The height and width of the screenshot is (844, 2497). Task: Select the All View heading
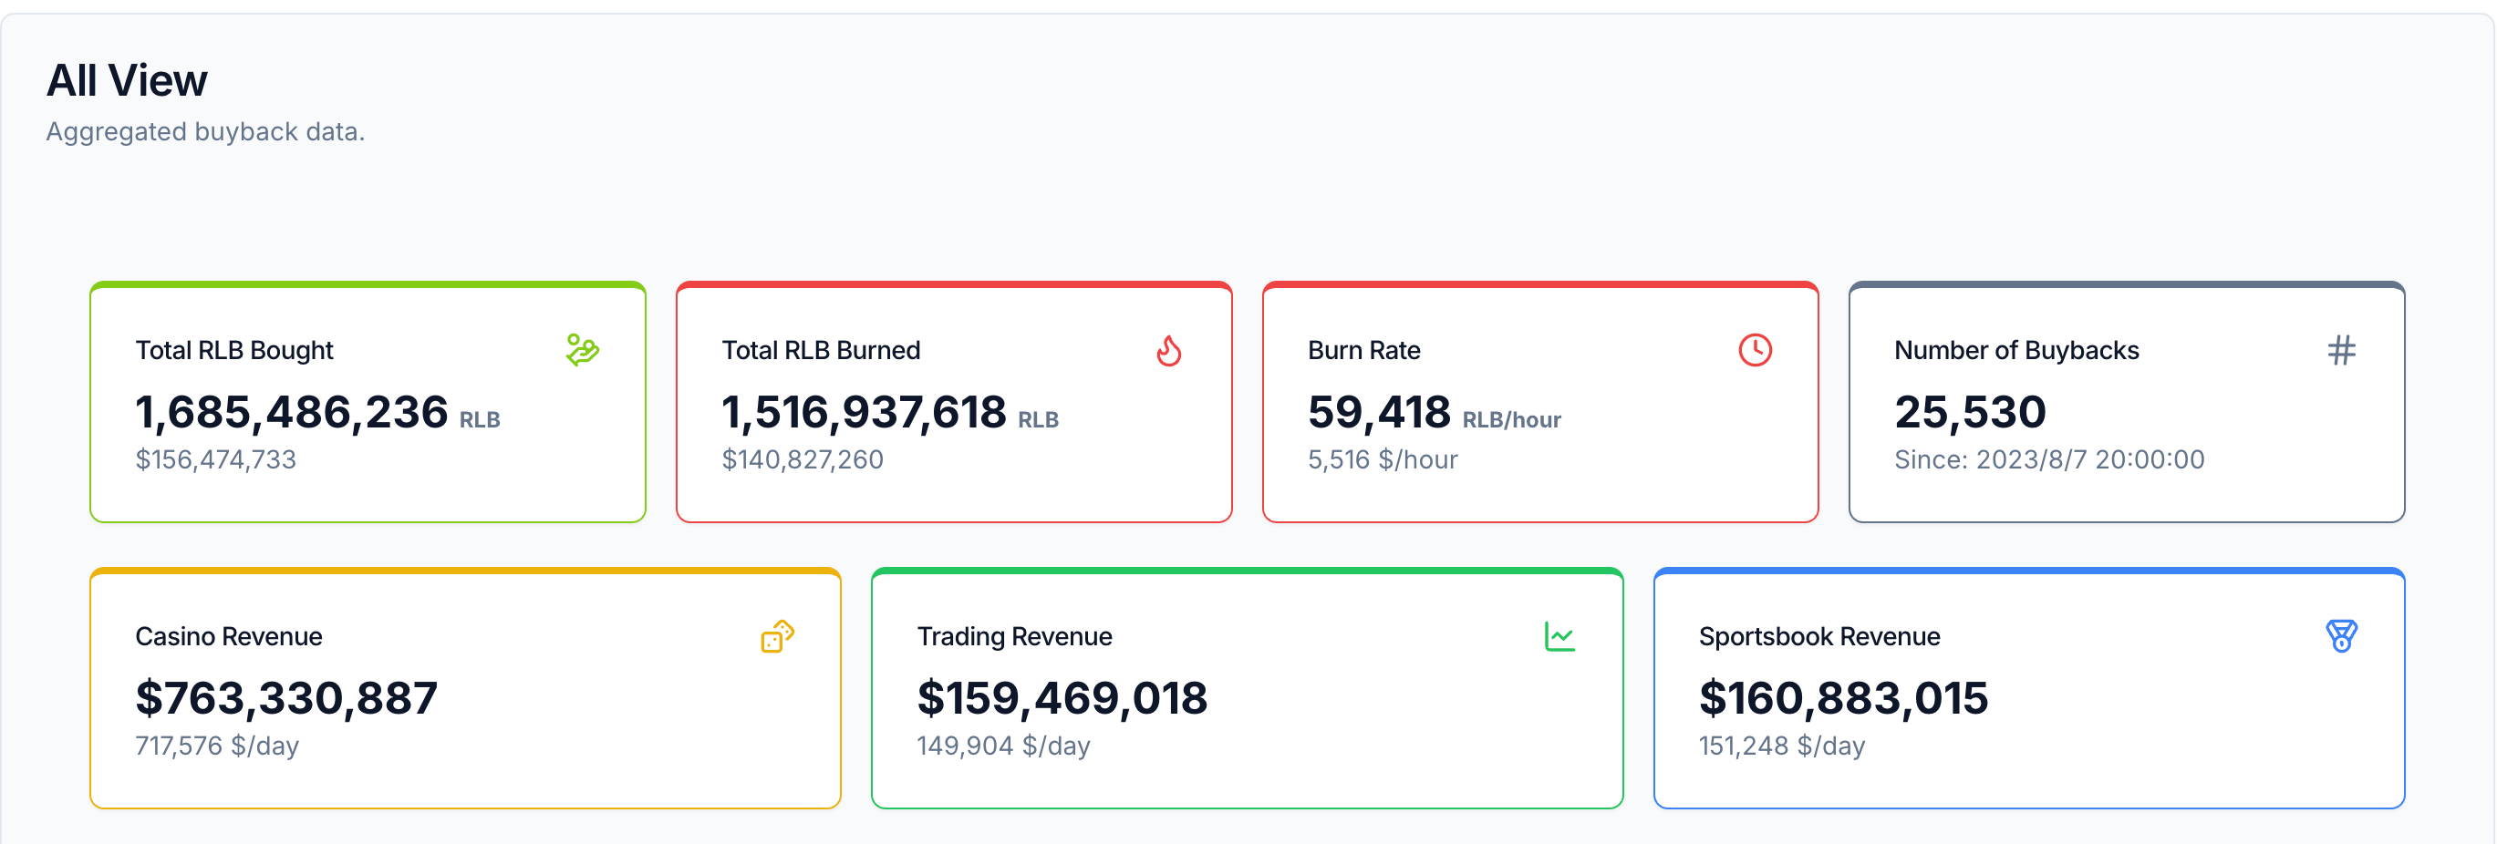pos(127,80)
